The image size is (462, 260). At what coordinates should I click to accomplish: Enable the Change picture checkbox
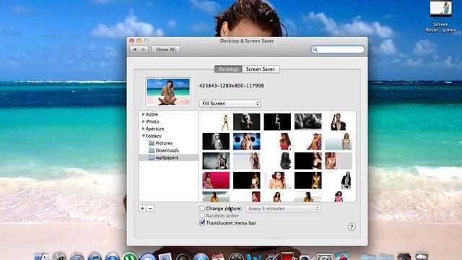(x=202, y=209)
